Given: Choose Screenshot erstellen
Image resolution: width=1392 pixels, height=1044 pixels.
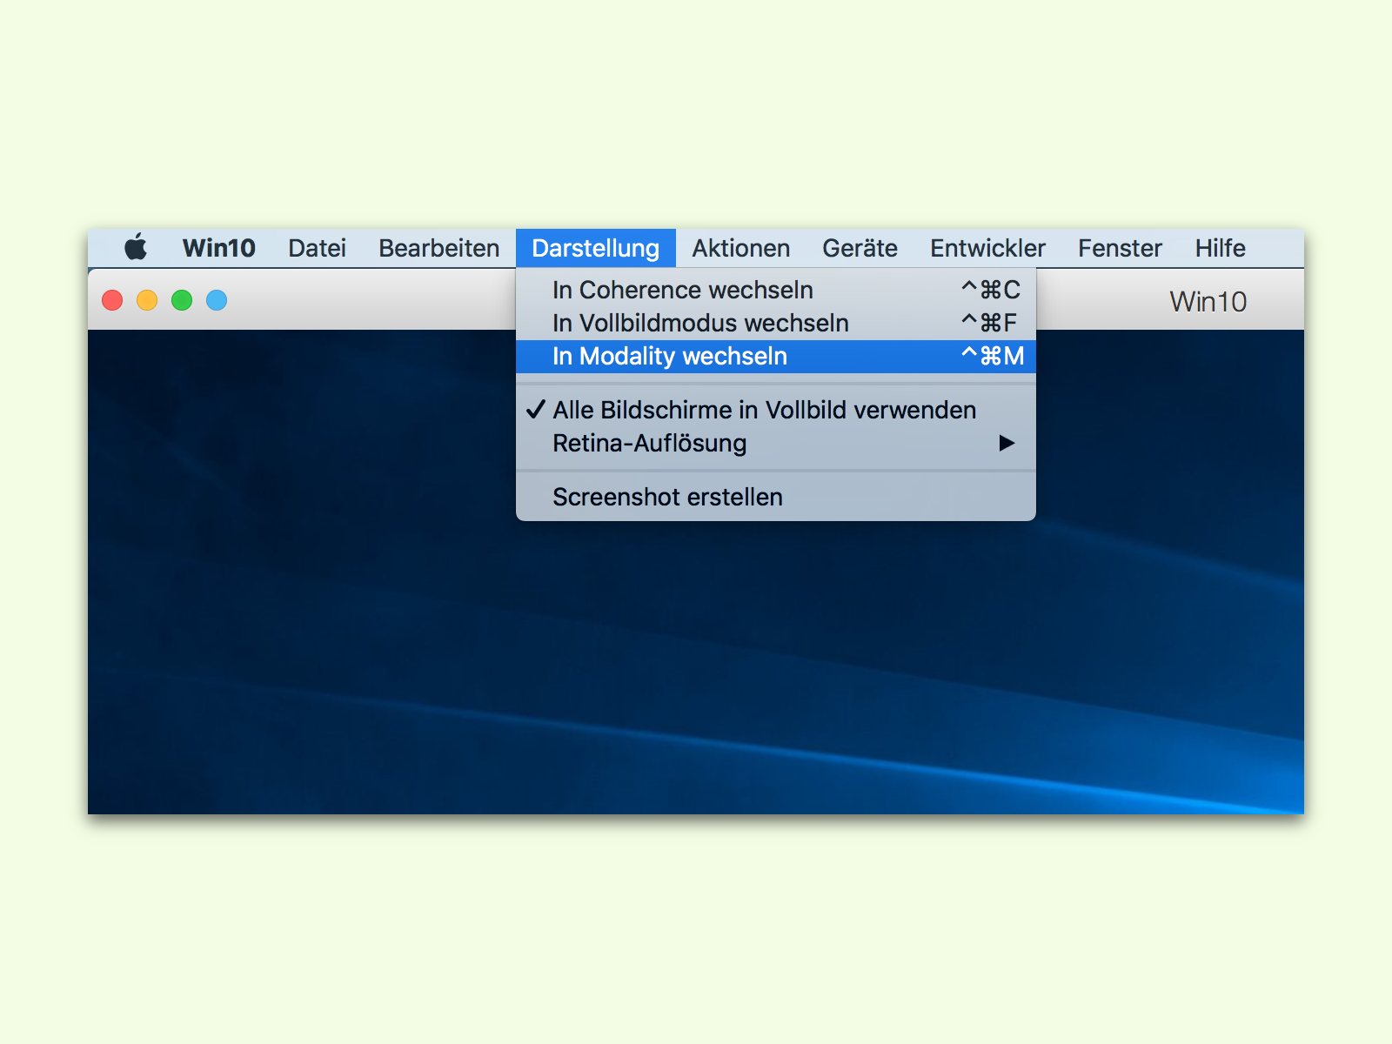Looking at the screenshot, I should [776, 497].
